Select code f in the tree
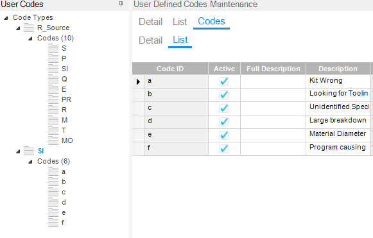 (x=62, y=223)
